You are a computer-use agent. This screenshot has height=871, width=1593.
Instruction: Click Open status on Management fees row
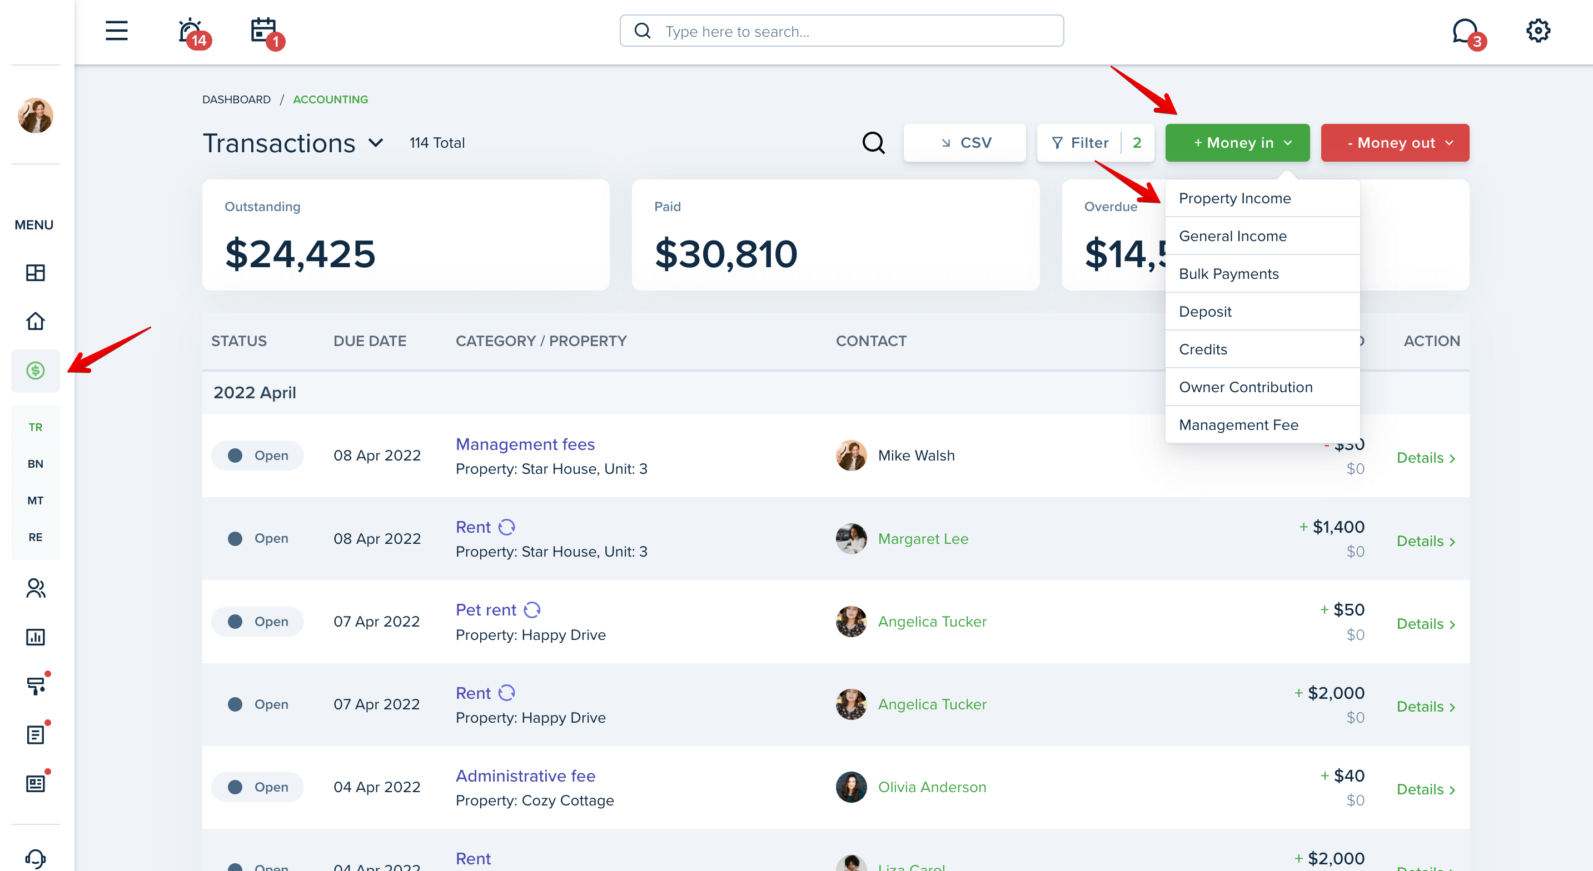click(257, 455)
